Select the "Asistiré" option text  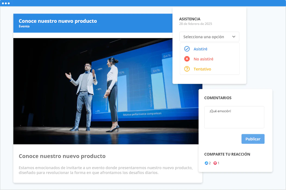coord(200,49)
